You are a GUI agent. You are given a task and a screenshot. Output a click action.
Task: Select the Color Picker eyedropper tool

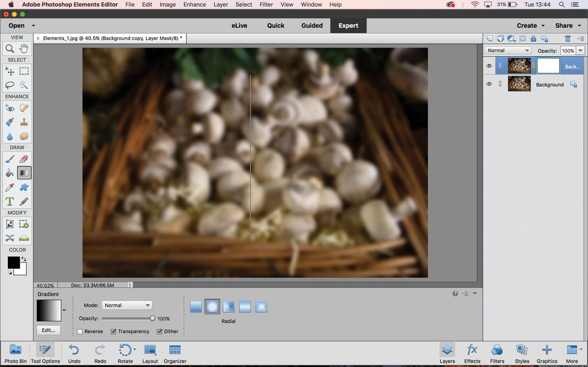(10, 187)
